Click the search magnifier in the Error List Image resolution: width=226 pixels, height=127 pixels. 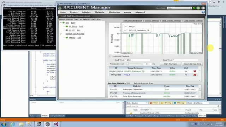(x=218, y=106)
